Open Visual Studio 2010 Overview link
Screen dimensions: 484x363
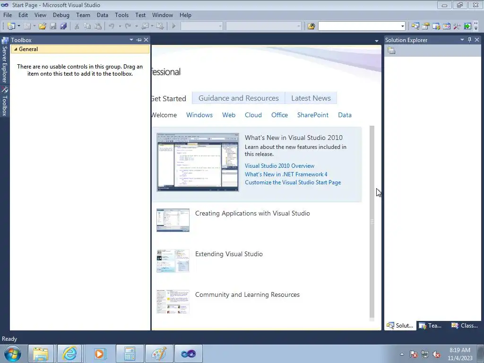tap(280, 166)
